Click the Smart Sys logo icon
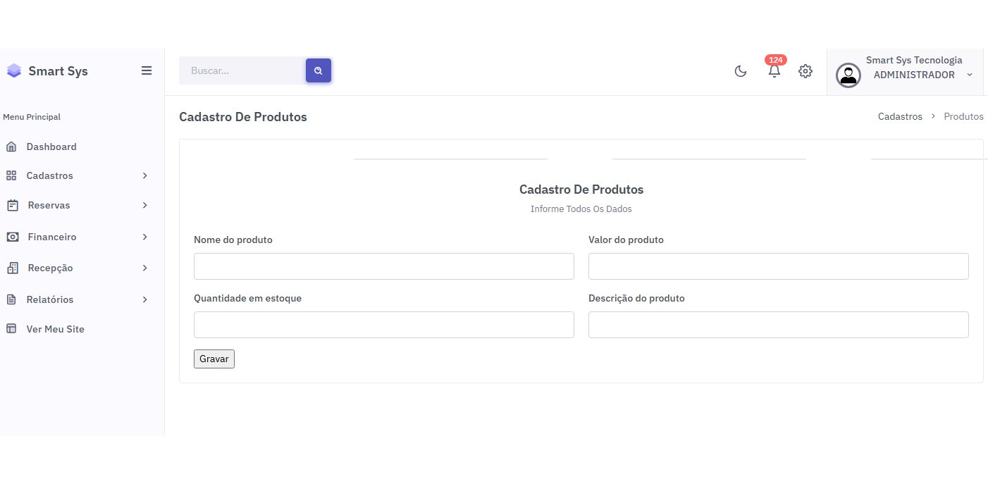The width and height of the screenshot is (988, 484). (x=14, y=71)
